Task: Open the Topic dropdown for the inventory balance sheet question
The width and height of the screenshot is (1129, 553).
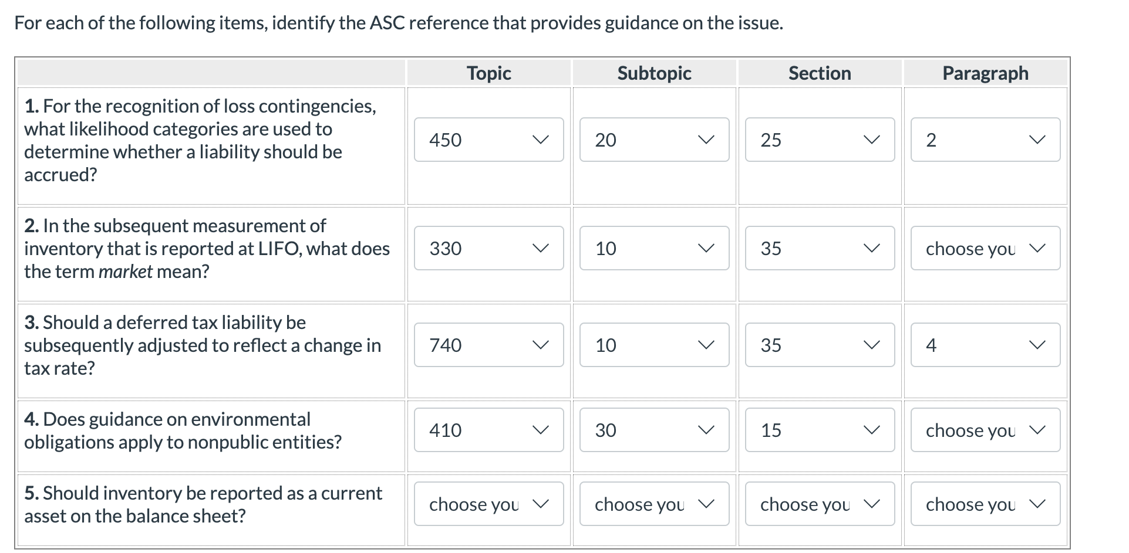Action: click(488, 504)
